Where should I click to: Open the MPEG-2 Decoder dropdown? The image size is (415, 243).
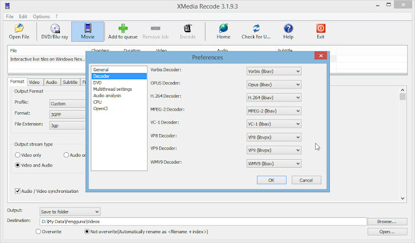(x=273, y=111)
